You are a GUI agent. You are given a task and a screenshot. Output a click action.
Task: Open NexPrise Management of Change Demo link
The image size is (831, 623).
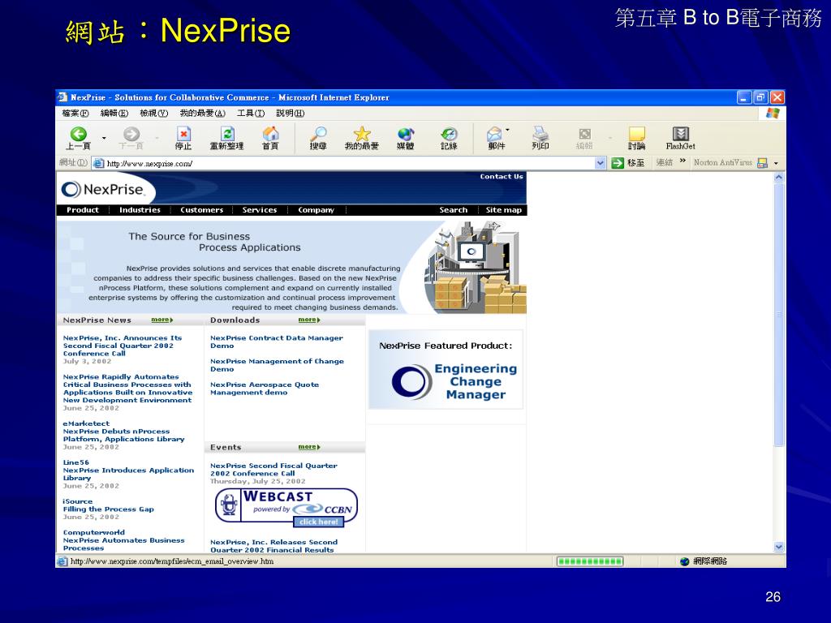coord(278,365)
